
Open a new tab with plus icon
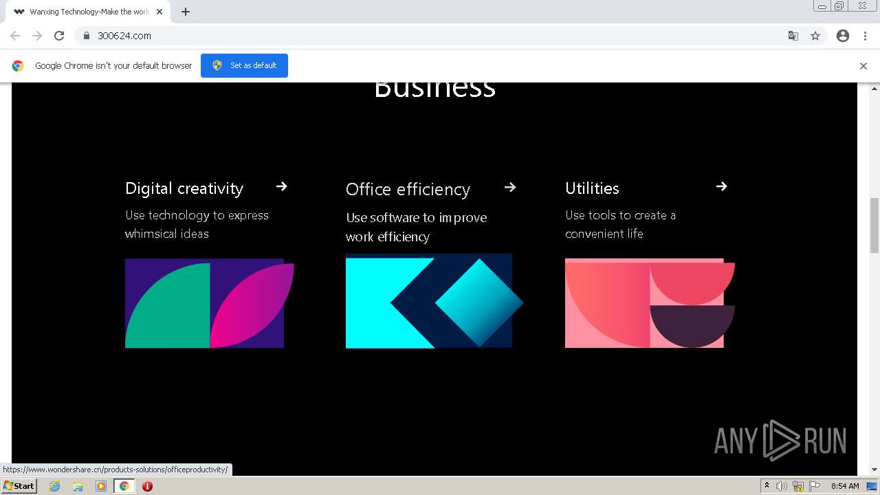point(186,12)
